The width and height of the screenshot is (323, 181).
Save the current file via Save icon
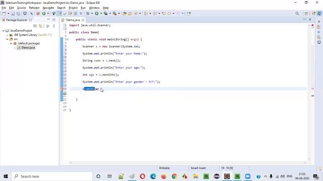(x=13, y=14)
